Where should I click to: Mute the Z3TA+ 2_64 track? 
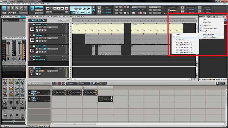pos(37,27)
